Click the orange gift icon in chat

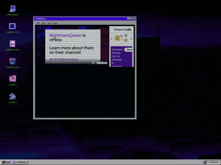[x=126, y=40]
